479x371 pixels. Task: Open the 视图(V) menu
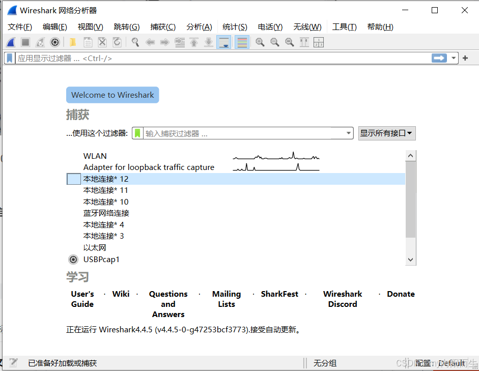click(91, 27)
